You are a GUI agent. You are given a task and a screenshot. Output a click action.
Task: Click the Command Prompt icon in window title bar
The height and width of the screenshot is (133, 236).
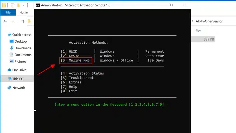click(x=39, y=5)
